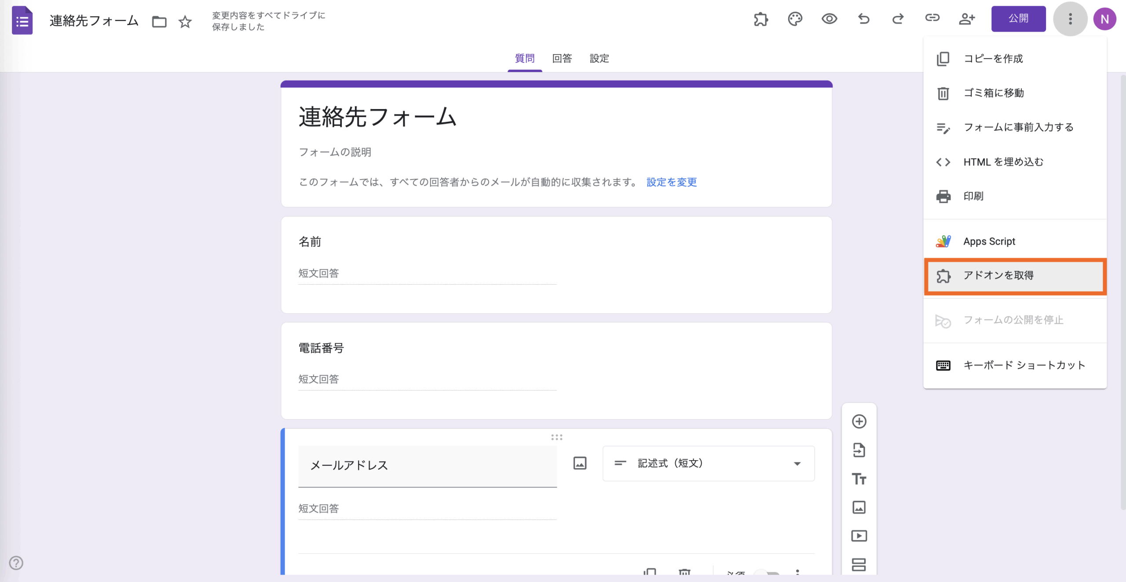Image resolution: width=1126 pixels, height=582 pixels.
Task: Click the undo arrow icon
Action: [x=863, y=19]
